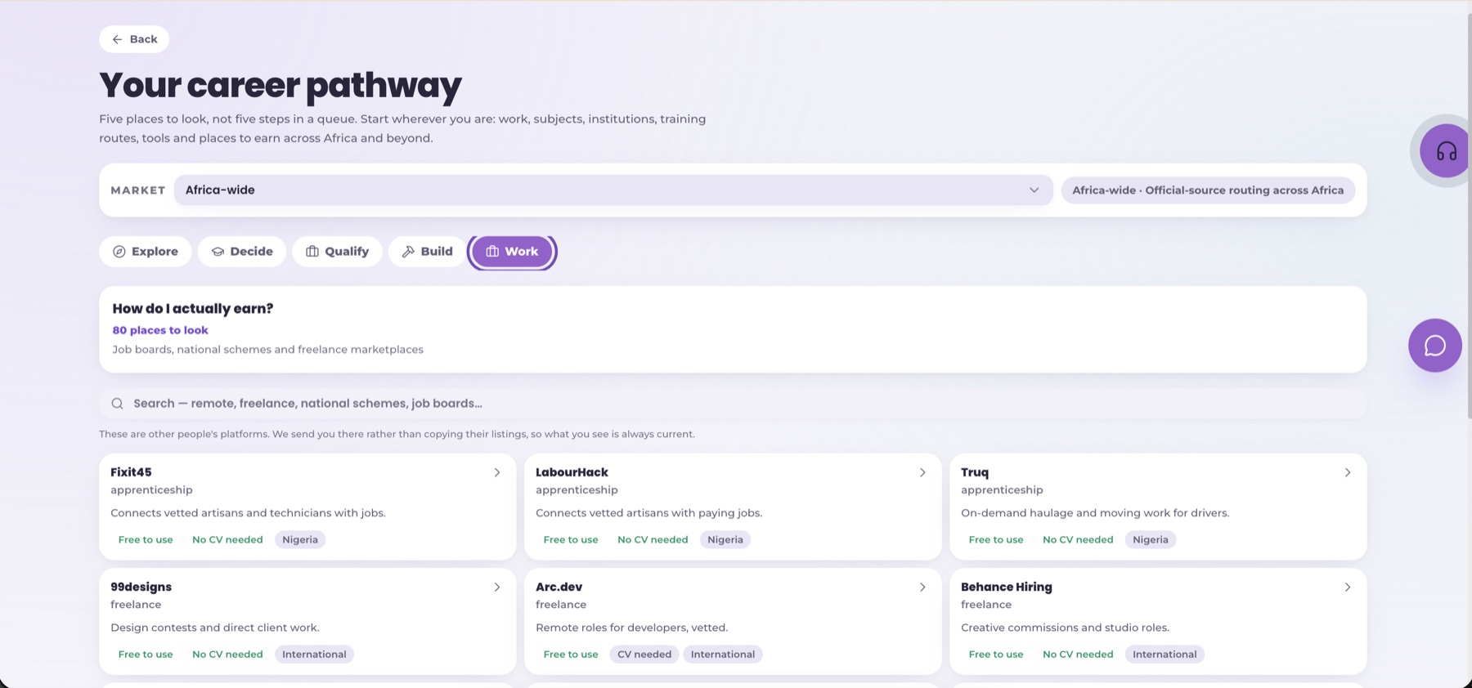Switch to the Qualify tab
Screen dimensions: 1472x688
coord(337,252)
